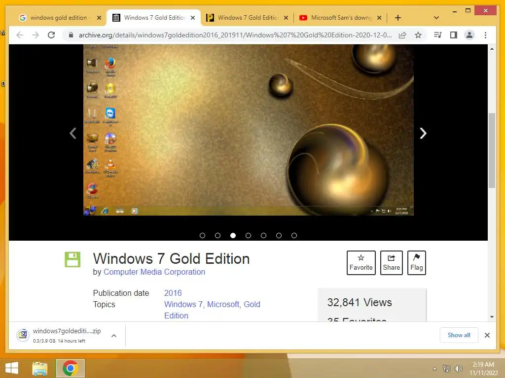Close the active archive.org tab

(x=193, y=18)
